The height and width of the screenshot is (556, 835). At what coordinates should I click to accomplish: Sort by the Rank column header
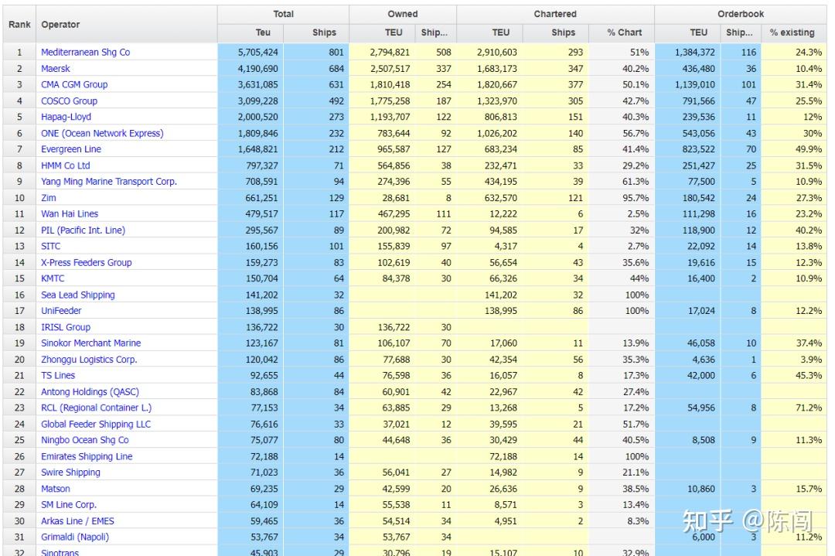coord(18,24)
